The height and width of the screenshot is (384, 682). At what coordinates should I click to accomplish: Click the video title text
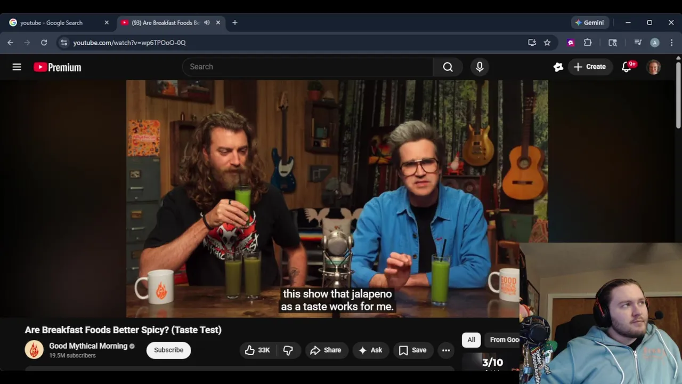[123, 330]
